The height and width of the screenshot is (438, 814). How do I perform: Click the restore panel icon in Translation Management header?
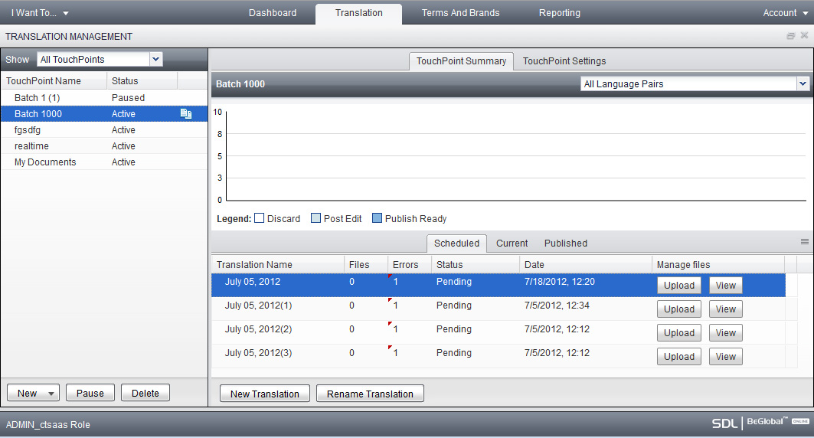791,36
